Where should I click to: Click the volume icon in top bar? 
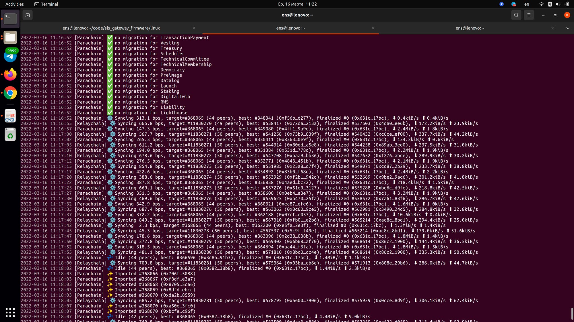[x=558, y=4]
